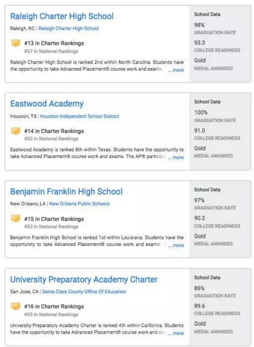Image resolution: width=254 pixels, height=347 pixels.
Task: Click the #13 in Charter Rankings text
Action: (54, 43)
